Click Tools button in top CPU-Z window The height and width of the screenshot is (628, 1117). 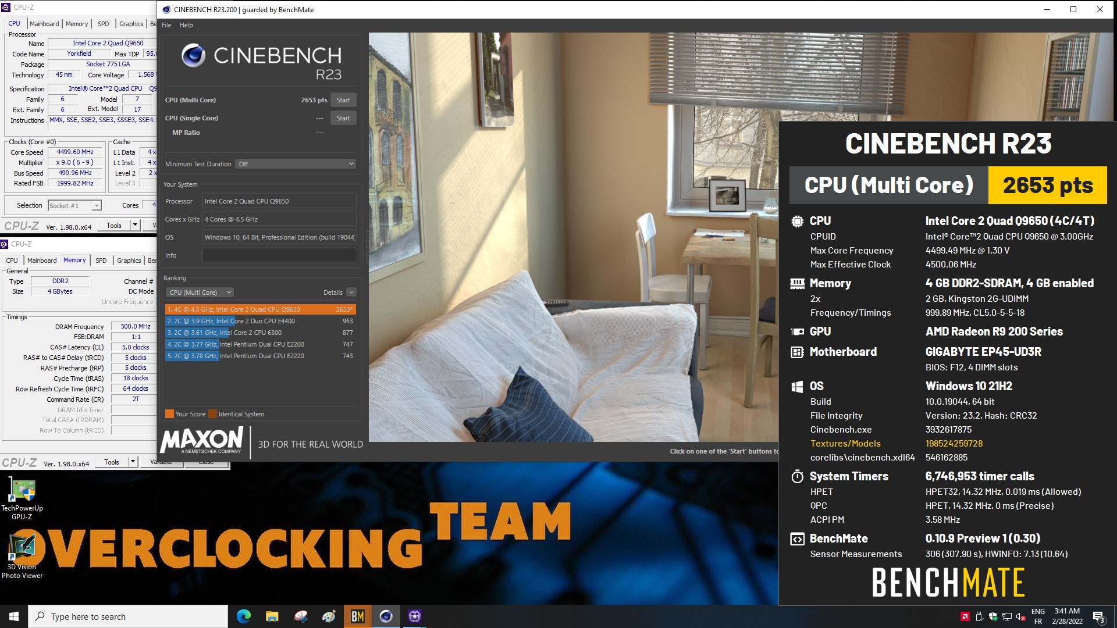pyautogui.click(x=114, y=226)
